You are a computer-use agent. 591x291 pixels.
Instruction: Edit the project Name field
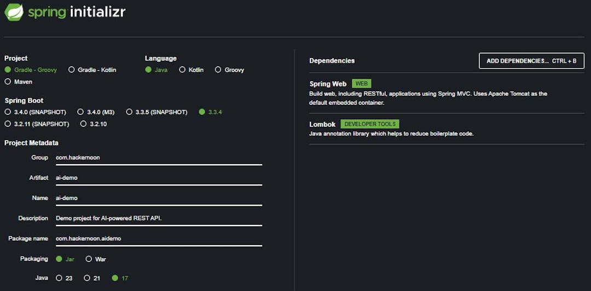pos(159,198)
